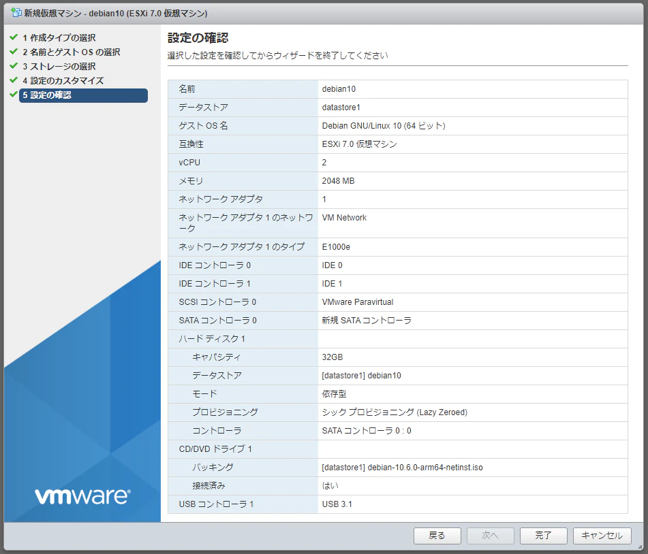This screenshot has height=554, width=648.
Task: Click the SATA コントローラ 0 : 0 value
Action: (367, 431)
